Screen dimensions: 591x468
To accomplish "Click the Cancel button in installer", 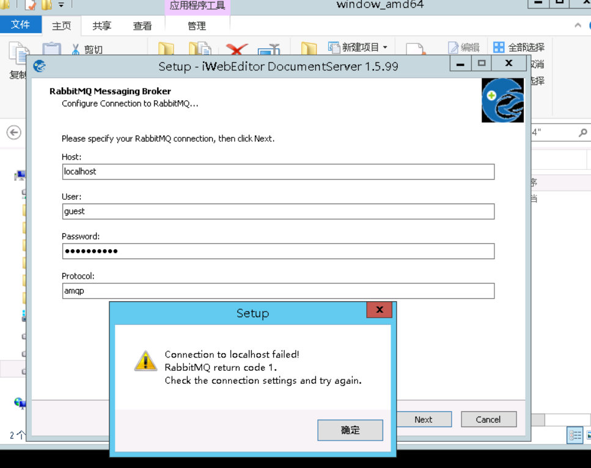I will pyautogui.click(x=488, y=419).
